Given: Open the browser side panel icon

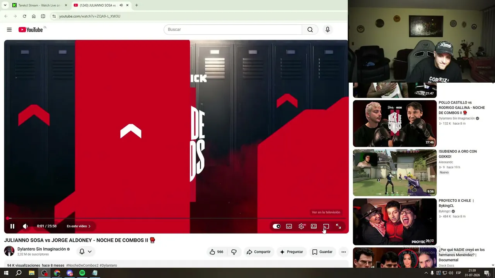Looking at the screenshot, I should (43, 16).
